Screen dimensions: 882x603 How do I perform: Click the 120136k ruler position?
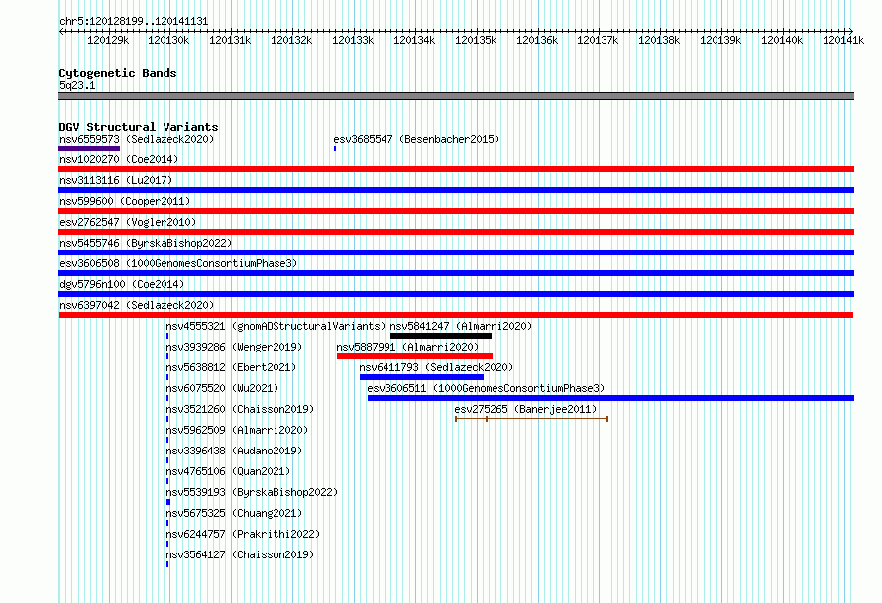(x=537, y=40)
